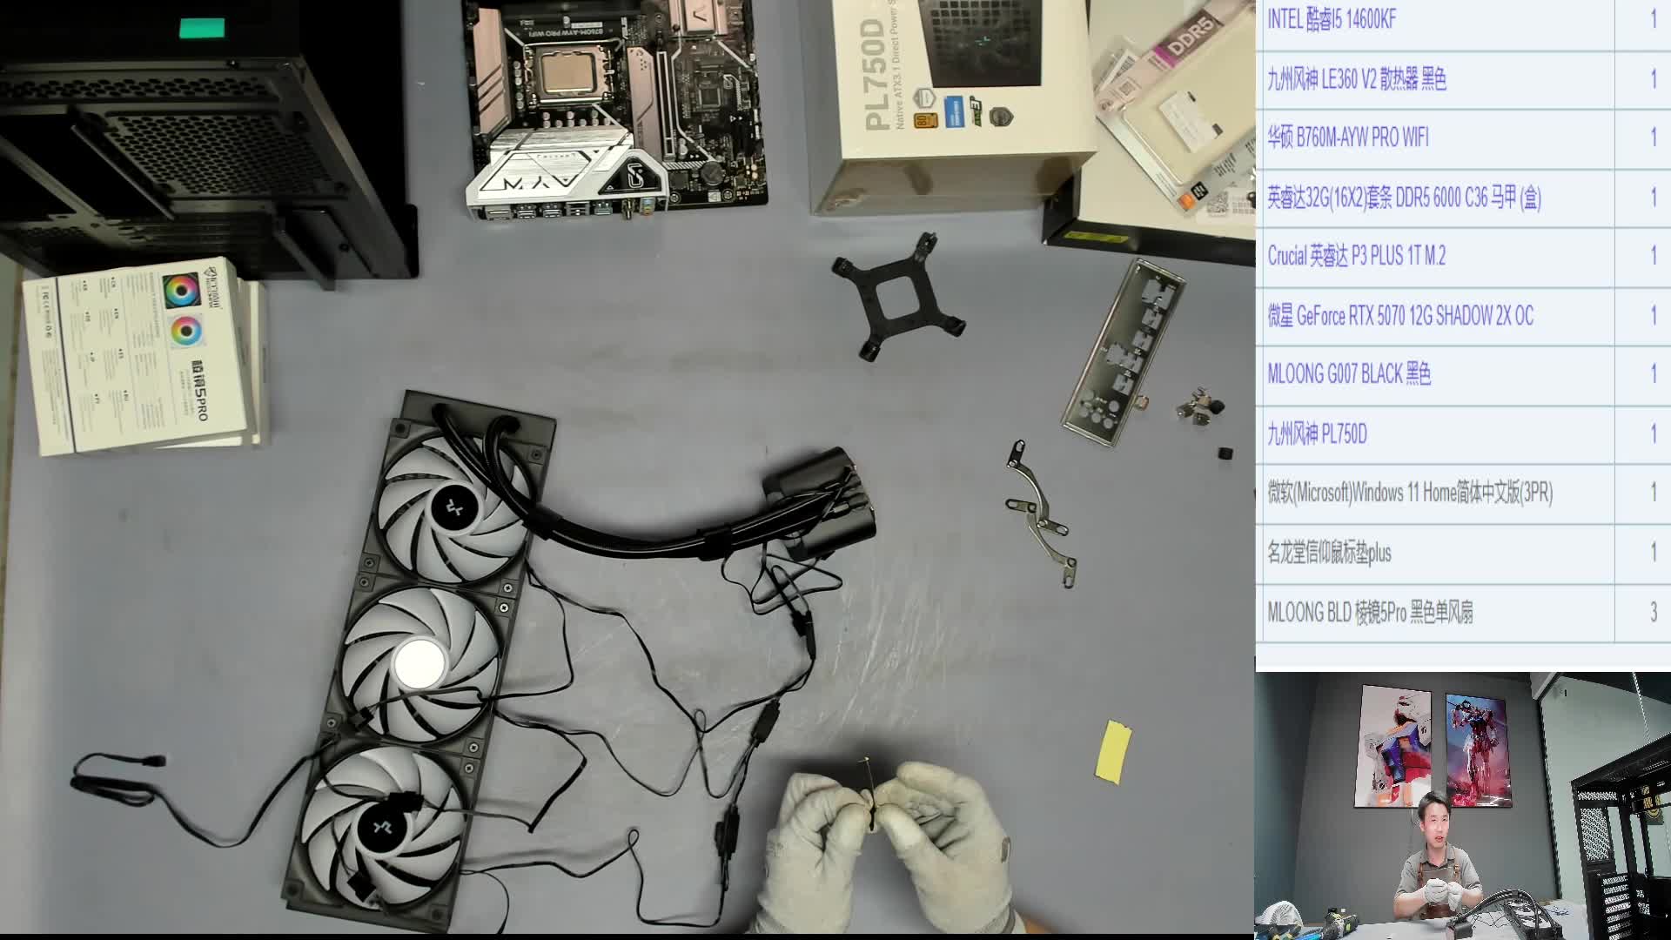Select the 微星 GeForce RTX 5070 12G SHADOW entry
Image resolution: width=1671 pixels, height=940 pixels.
pos(1399,315)
